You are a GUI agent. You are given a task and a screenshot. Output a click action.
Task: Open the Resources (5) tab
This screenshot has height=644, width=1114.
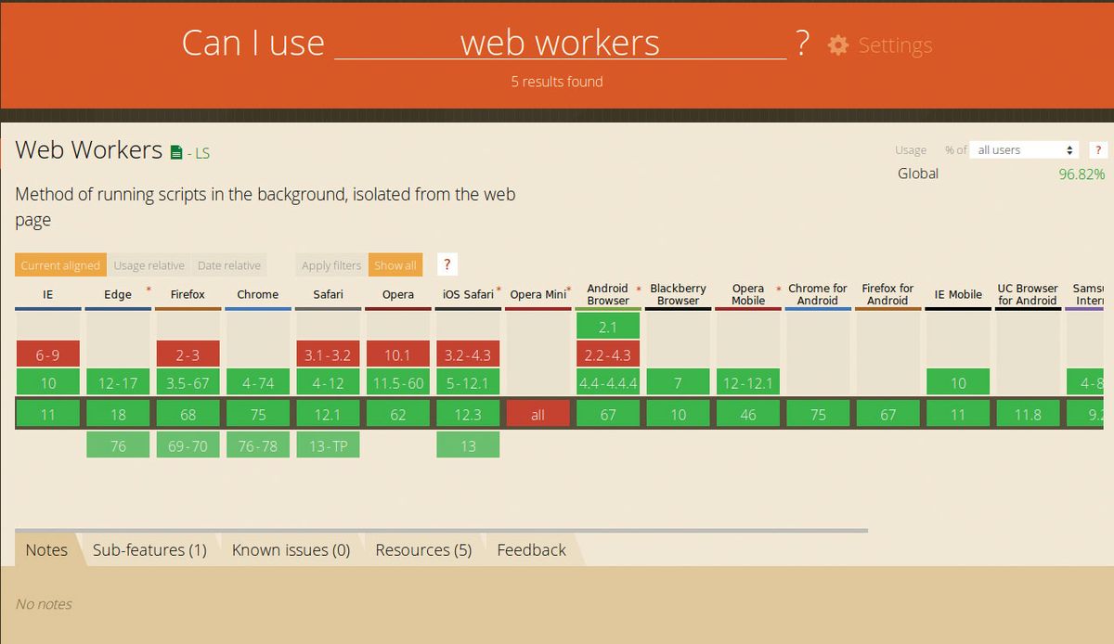coord(423,549)
